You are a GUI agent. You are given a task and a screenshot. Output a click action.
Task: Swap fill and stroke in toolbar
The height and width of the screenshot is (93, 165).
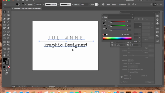click(9, 59)
